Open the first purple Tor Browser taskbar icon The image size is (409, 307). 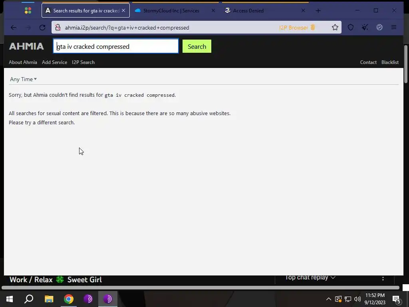click(x=88, y=299)
